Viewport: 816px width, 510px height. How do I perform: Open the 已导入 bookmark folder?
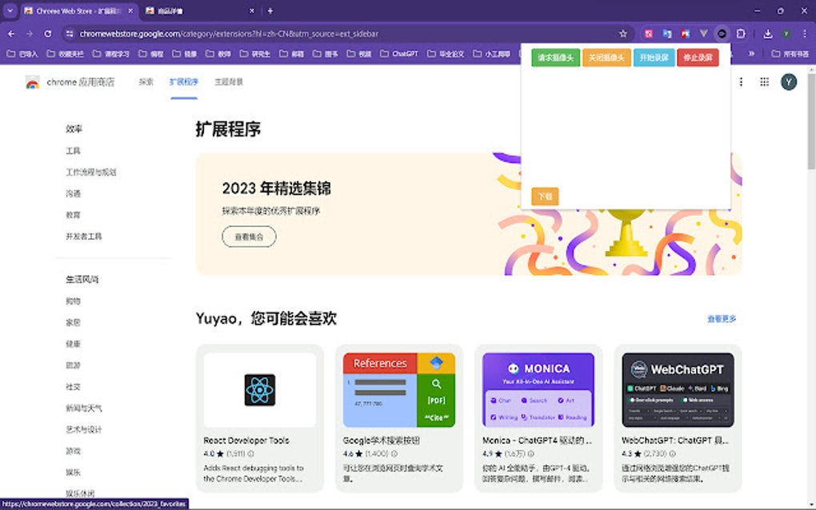point(22,54)
